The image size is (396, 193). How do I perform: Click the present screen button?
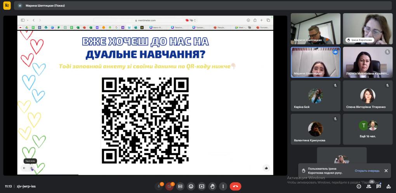(x=201, y=186)
